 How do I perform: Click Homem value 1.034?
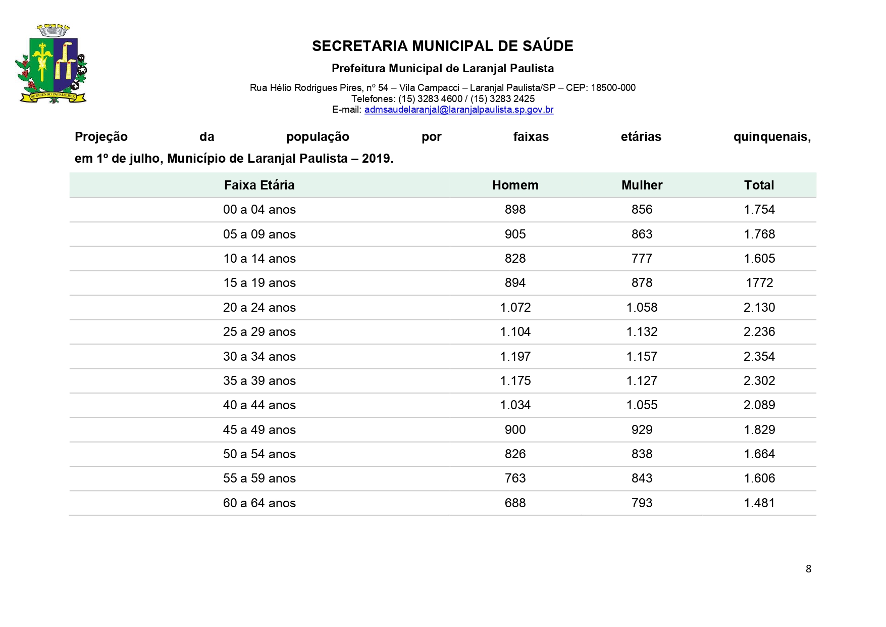pos(515,405)
